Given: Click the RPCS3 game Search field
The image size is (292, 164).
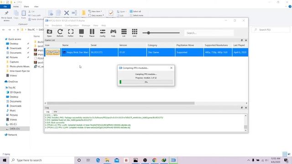Looking at the screenshot, I should coord(209,33).
